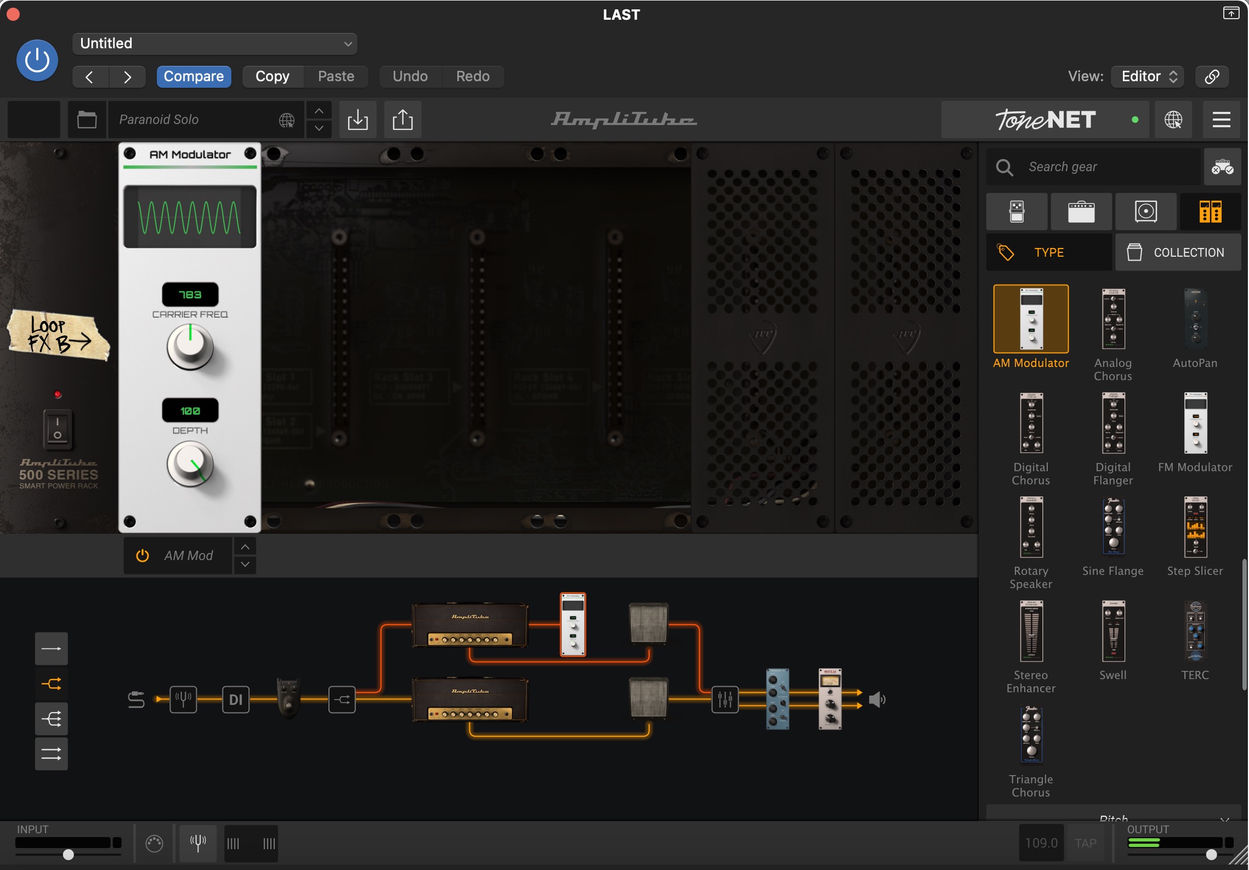Select the highlighted split routing icon
The width and height of the screenshot is (1249, 870).
pyautogui.click(x=52, y=684)
